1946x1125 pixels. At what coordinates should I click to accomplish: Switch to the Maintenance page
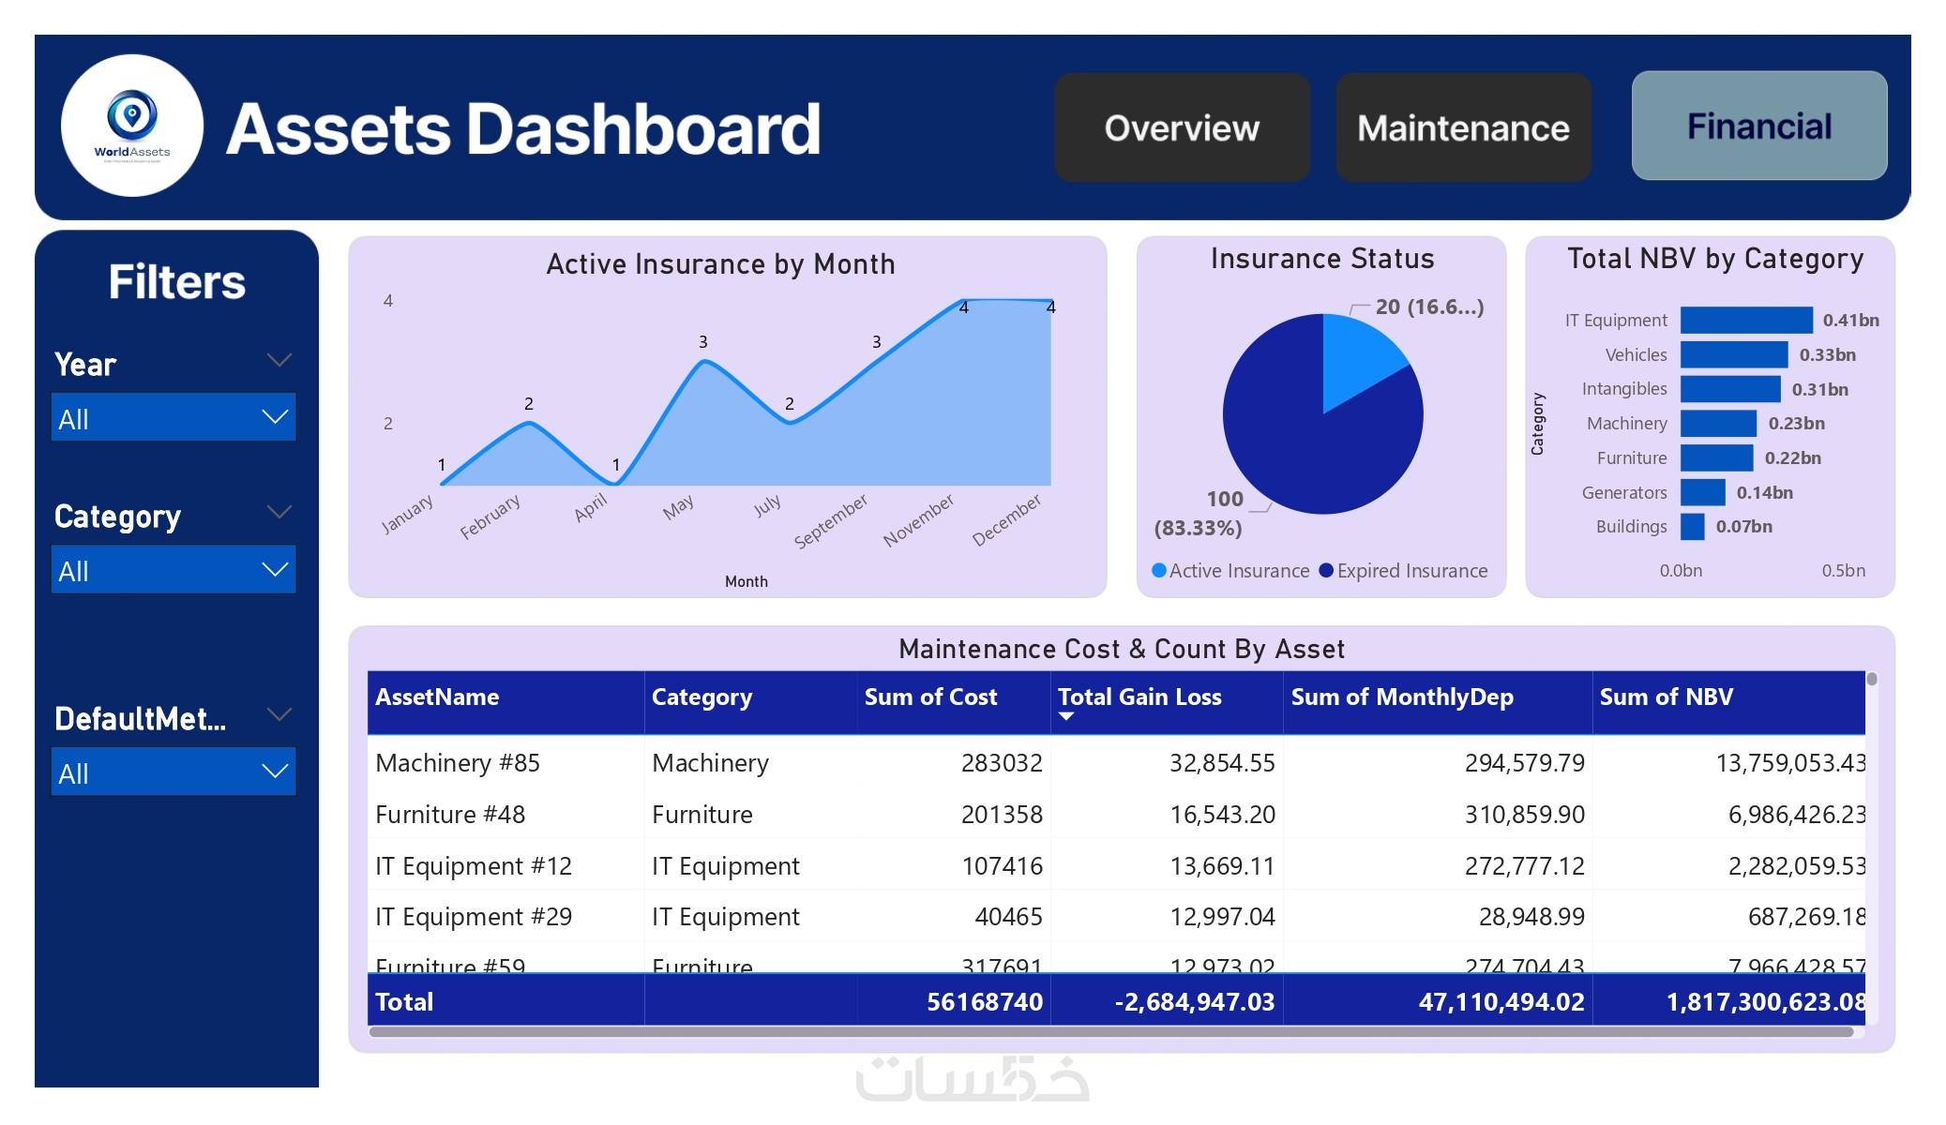click(1463, 127)
